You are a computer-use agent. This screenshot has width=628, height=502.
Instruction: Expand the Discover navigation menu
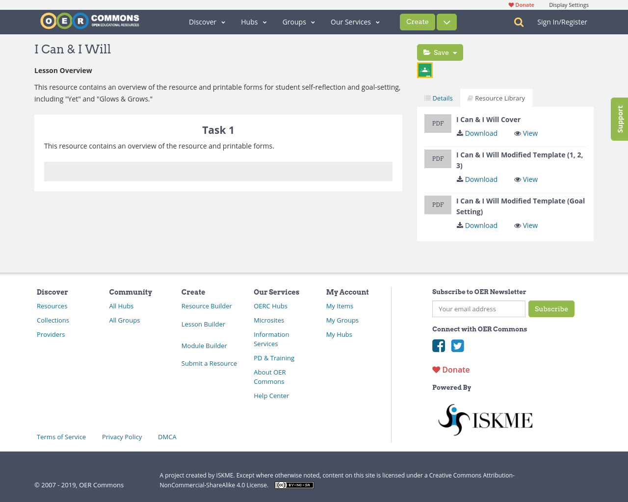[207, 22]
